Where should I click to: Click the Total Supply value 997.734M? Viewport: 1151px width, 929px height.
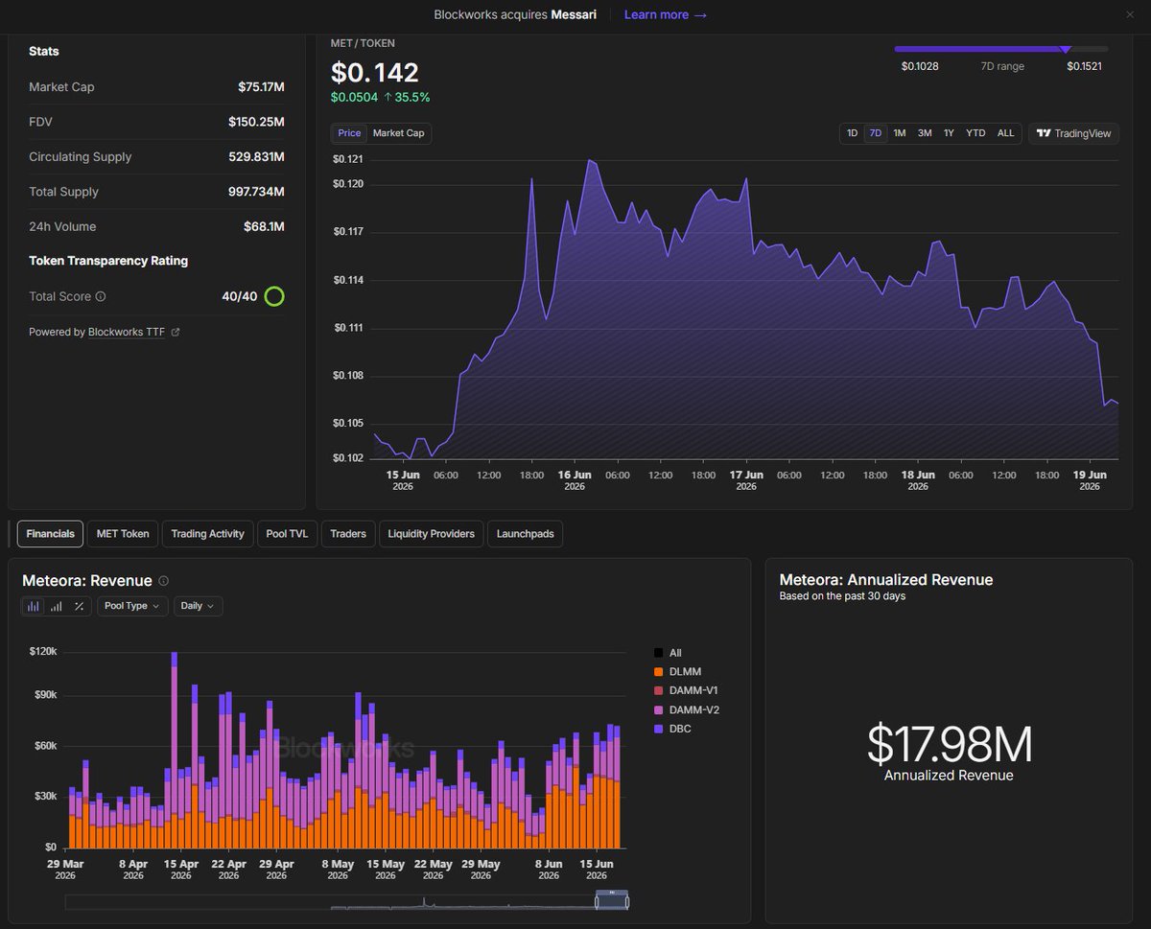256,192
